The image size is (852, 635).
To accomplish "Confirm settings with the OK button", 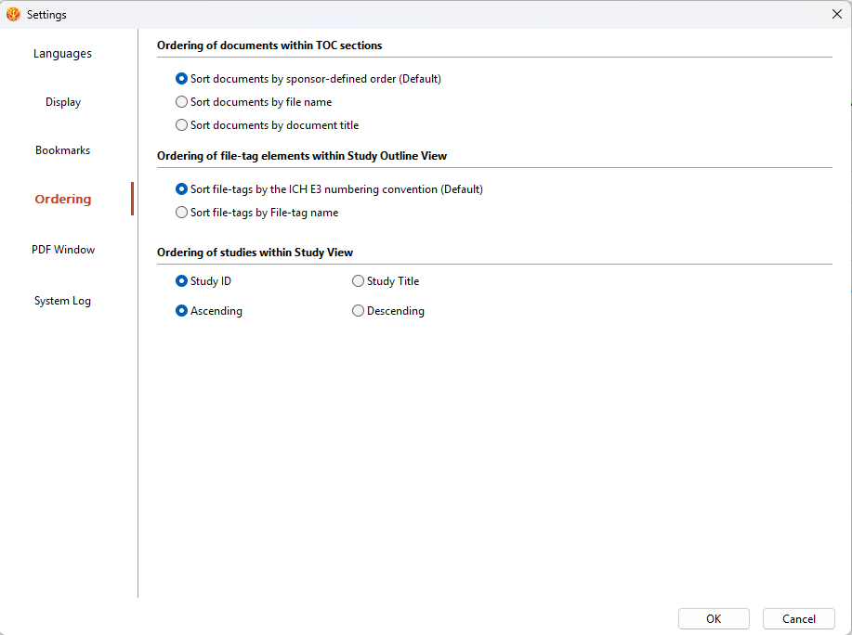I will click(x=714, y=618).
